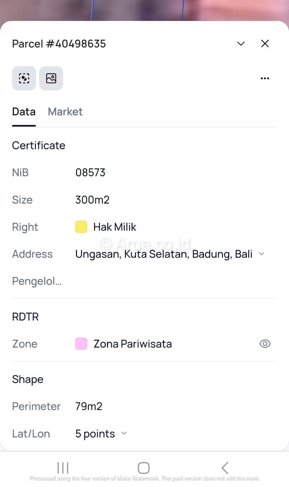The width and height of the screenshot is (289, 487).
Task: Switch to the Market tab
Action: (x=65, y=112)
